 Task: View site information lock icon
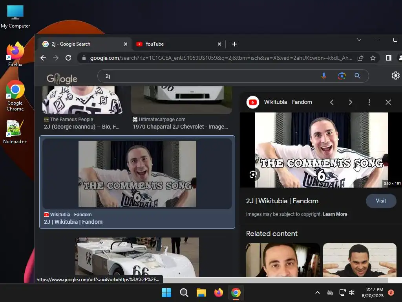pyautogui.click(x=84, y=58)
